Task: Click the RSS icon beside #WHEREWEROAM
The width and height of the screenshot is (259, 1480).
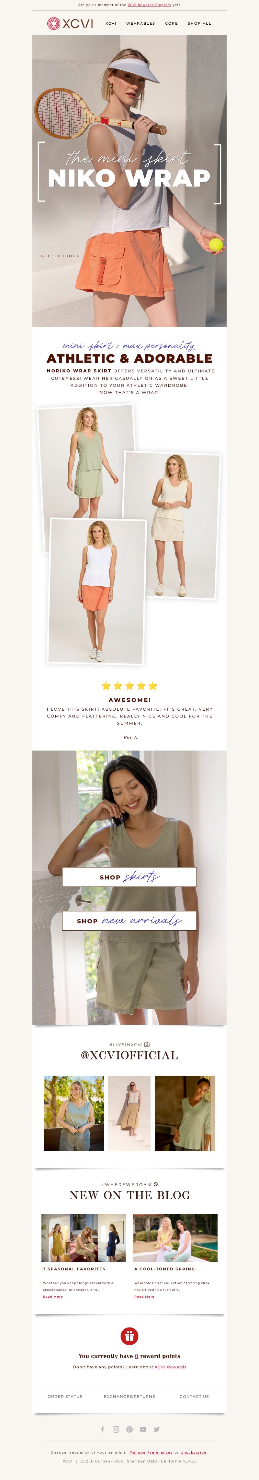Action: point(156,1184)
